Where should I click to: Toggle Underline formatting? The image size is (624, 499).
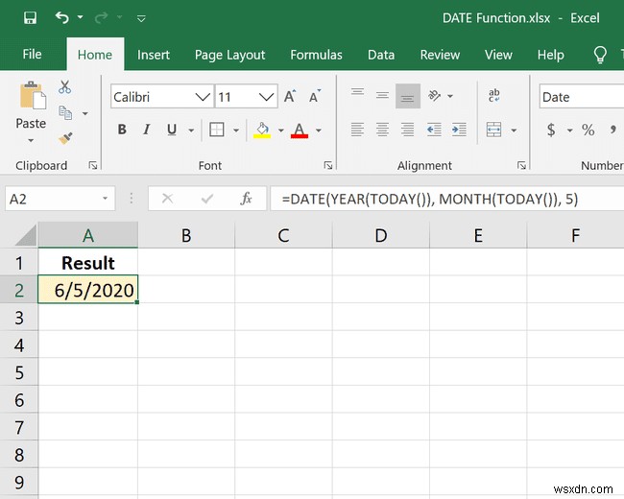coord(172,130)
